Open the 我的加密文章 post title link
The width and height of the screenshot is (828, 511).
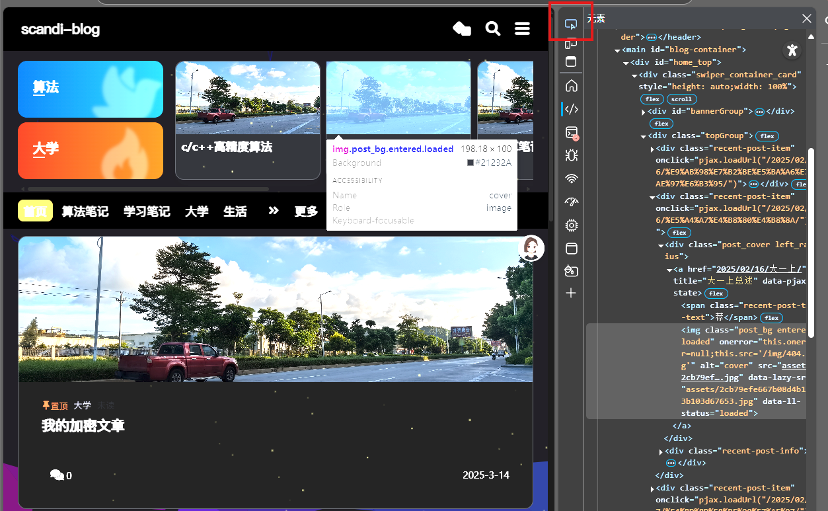[x=83, y=426]
